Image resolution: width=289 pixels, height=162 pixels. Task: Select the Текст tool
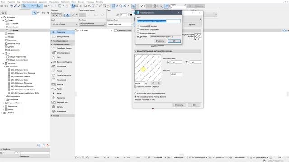[x=62, y=57]
